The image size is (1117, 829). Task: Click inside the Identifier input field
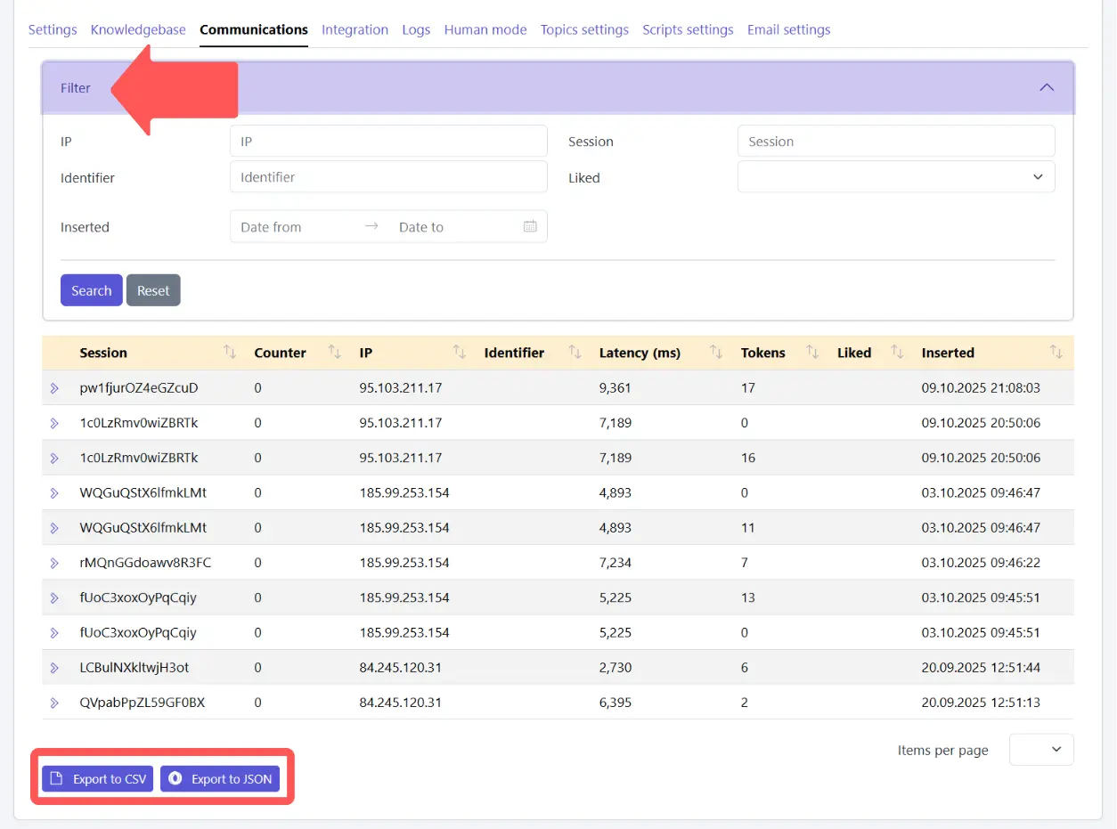click(388, 176)
